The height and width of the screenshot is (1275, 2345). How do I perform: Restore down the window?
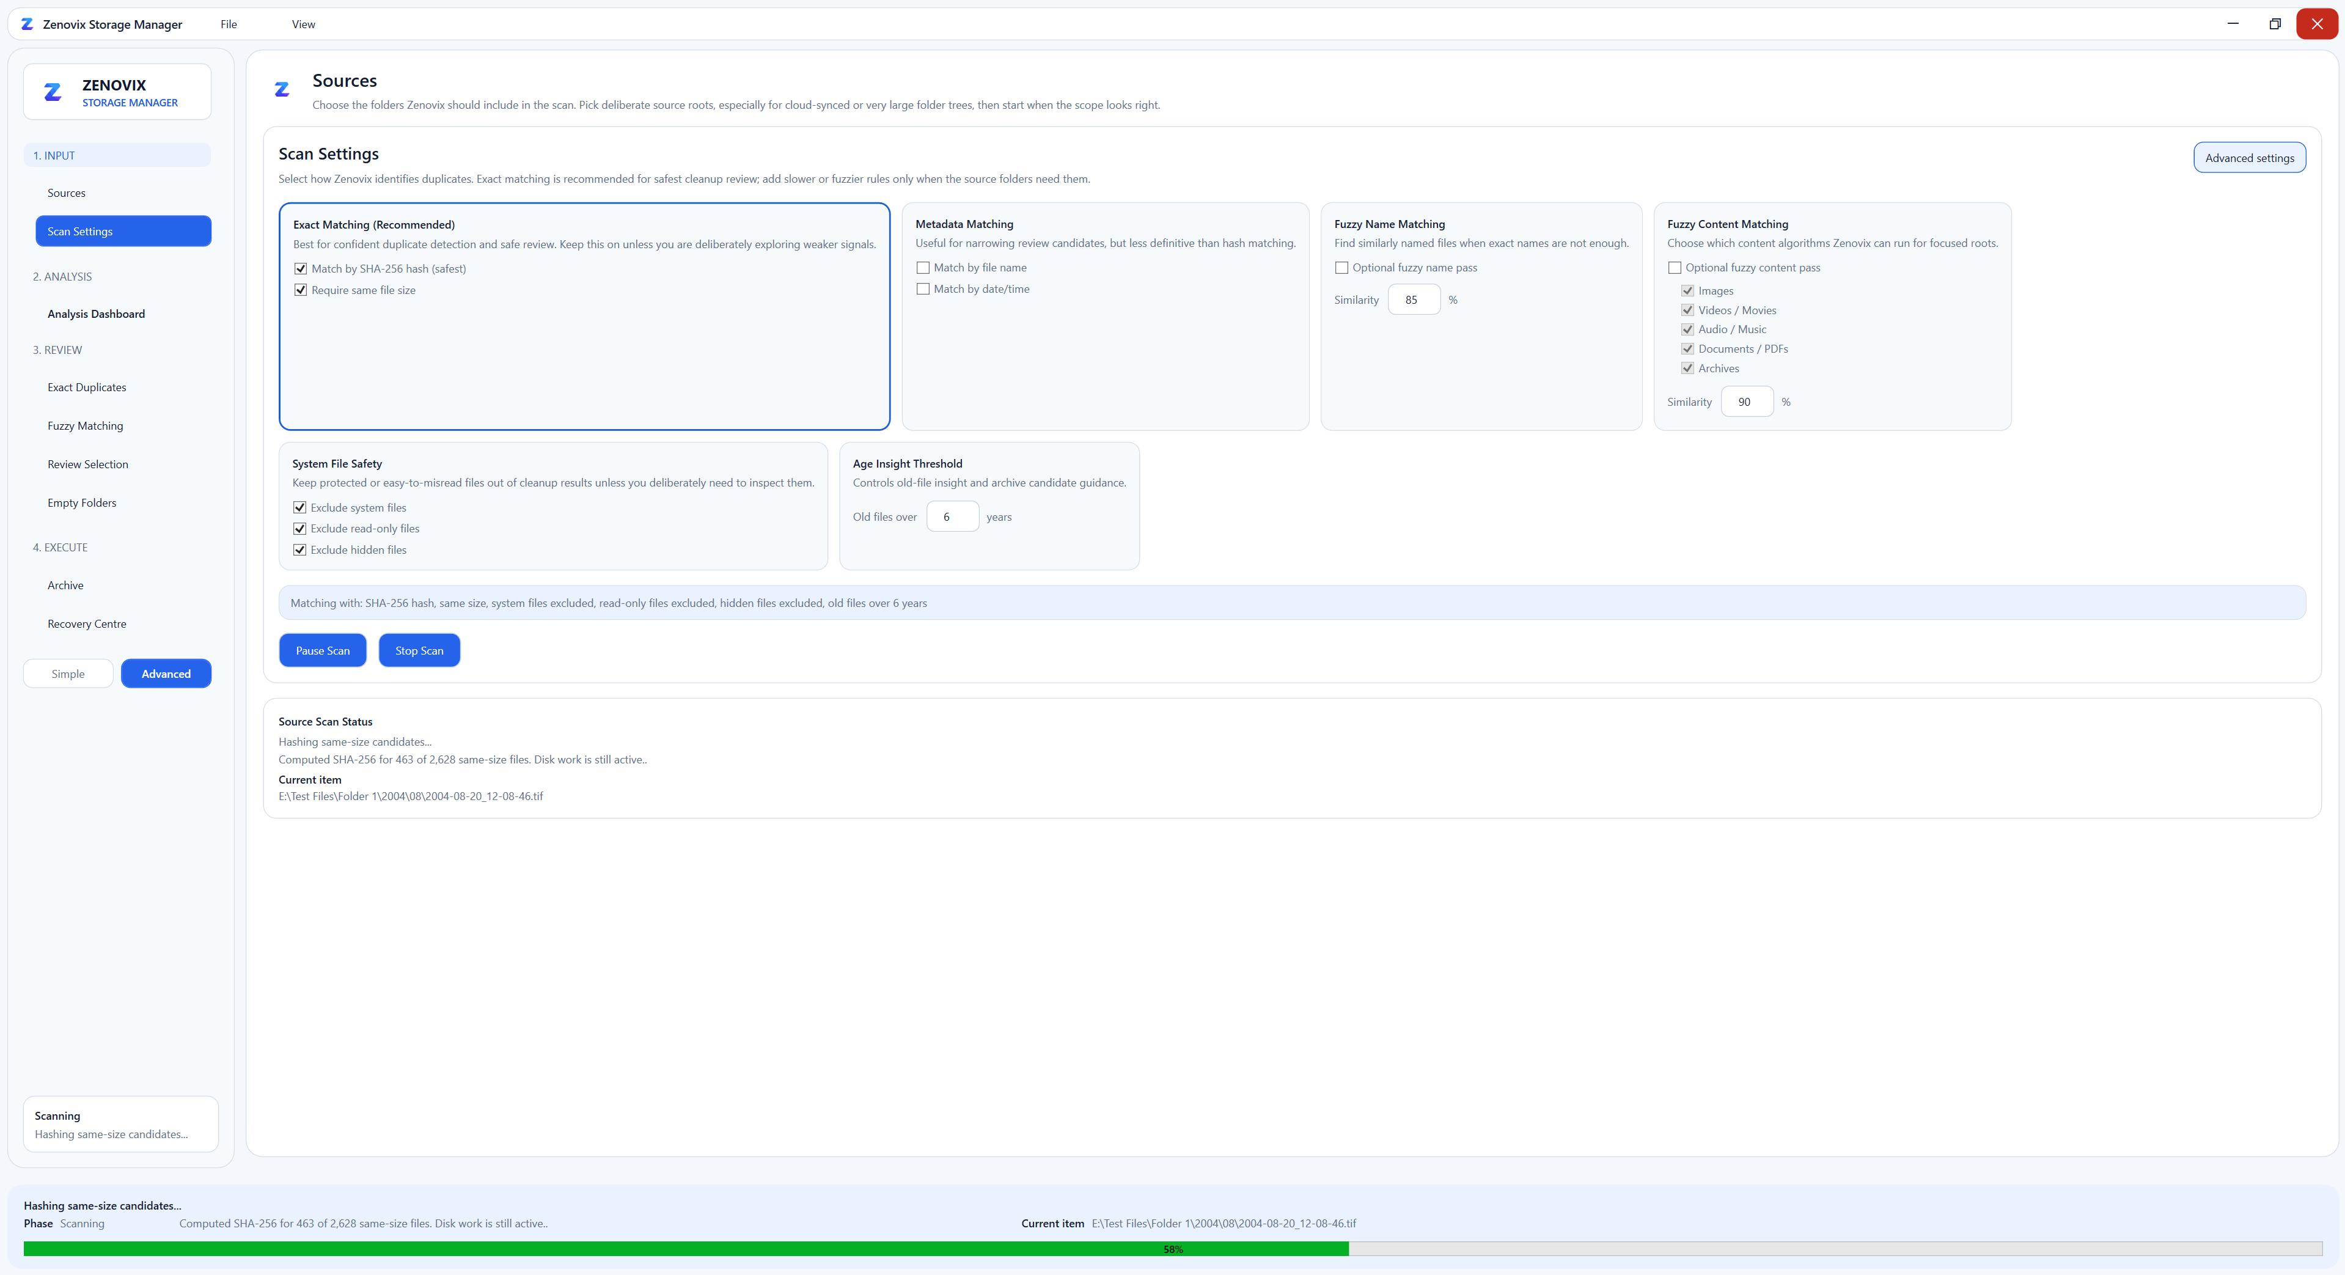click(2274, 24)
